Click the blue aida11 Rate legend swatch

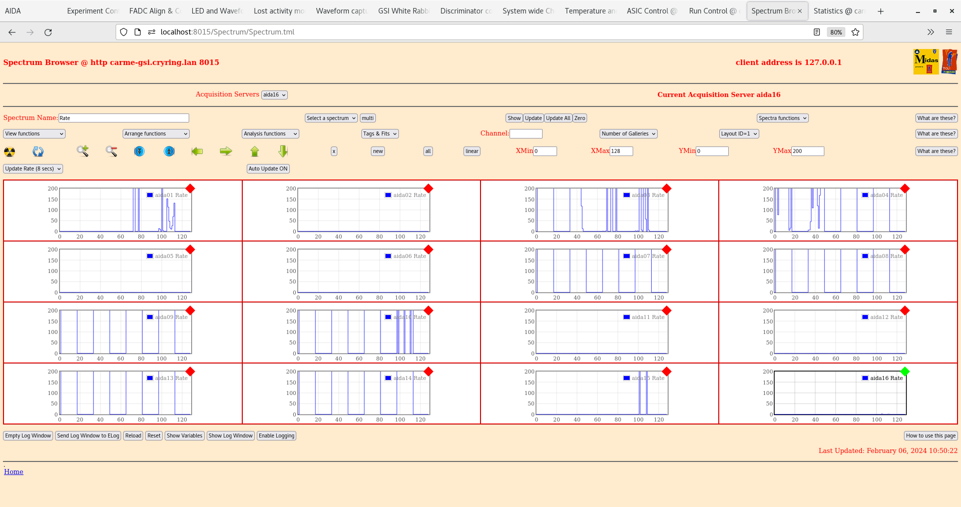(627, 317)
